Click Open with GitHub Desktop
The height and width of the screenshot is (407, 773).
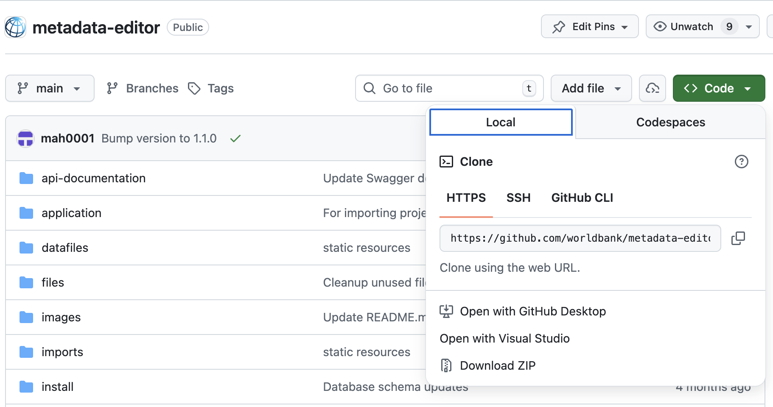click(533, 311)
